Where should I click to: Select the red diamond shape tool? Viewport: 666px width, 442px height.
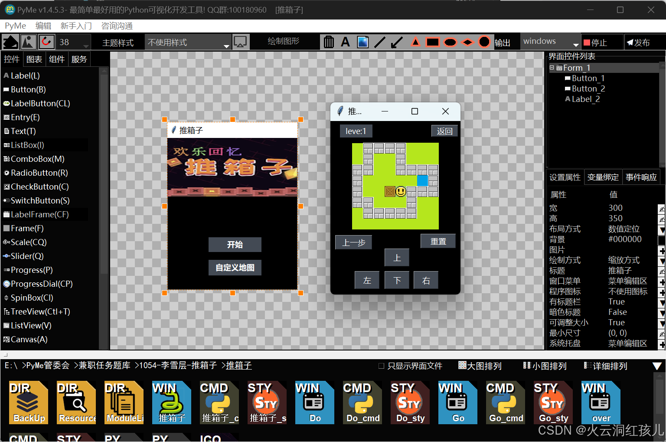467,42
